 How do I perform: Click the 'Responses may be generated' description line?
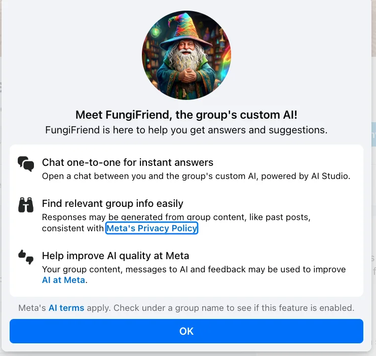pyautogui.click(x=176, y=217)
